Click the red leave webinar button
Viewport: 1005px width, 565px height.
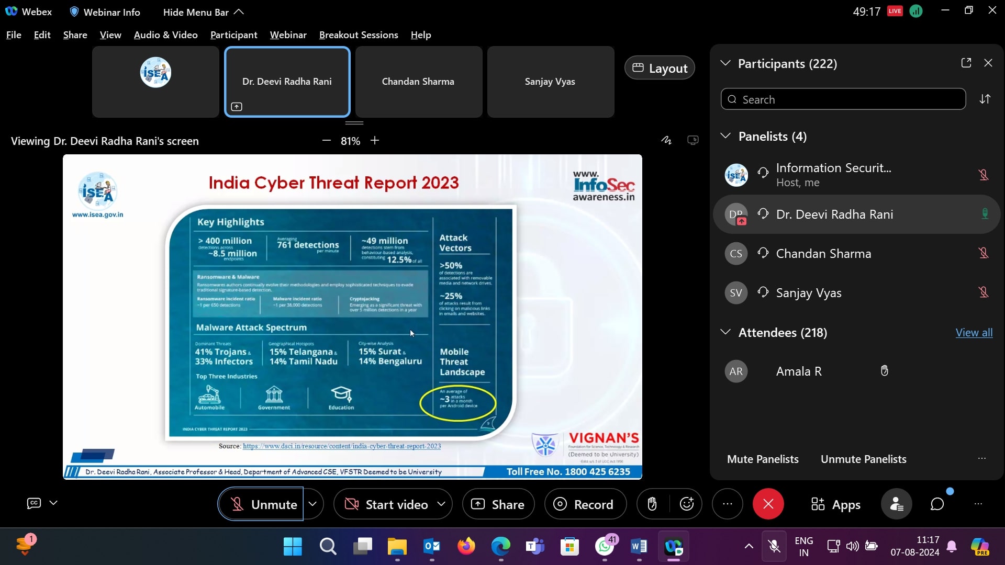pyautogui.click(x=768, y=504)
